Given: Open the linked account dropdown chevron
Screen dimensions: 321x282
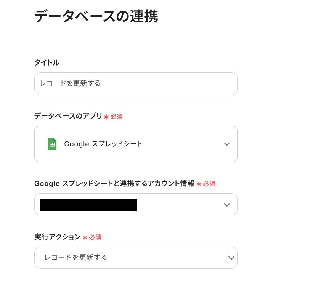Looking at the screenshot, I should 227,205.
